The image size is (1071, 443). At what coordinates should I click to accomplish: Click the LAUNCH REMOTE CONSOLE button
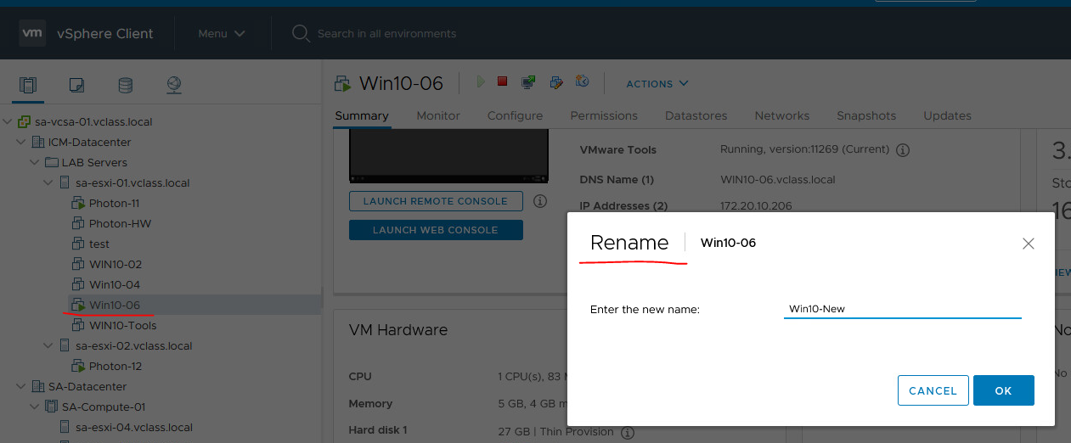(436, 201)
